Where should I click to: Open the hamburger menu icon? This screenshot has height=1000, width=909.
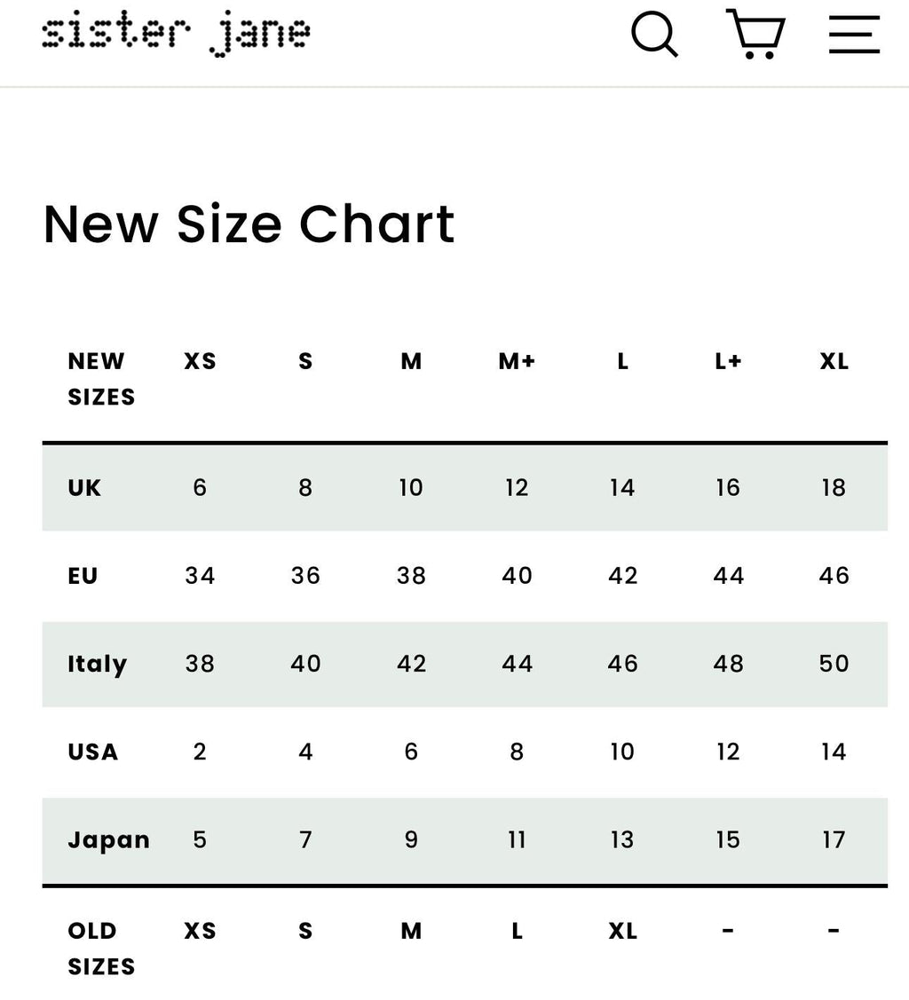tap(854, 35)
